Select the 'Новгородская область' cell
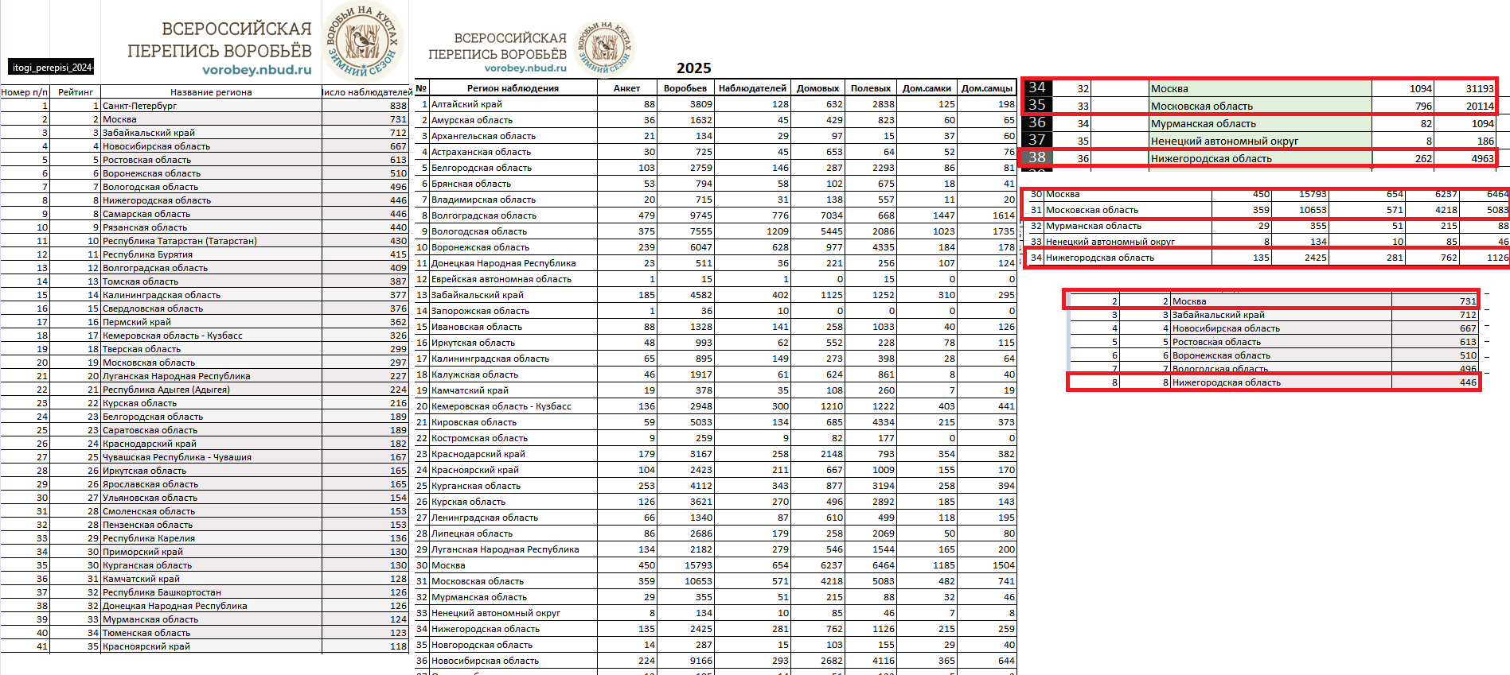The image size is (1510, 675). tap(513, 645)
